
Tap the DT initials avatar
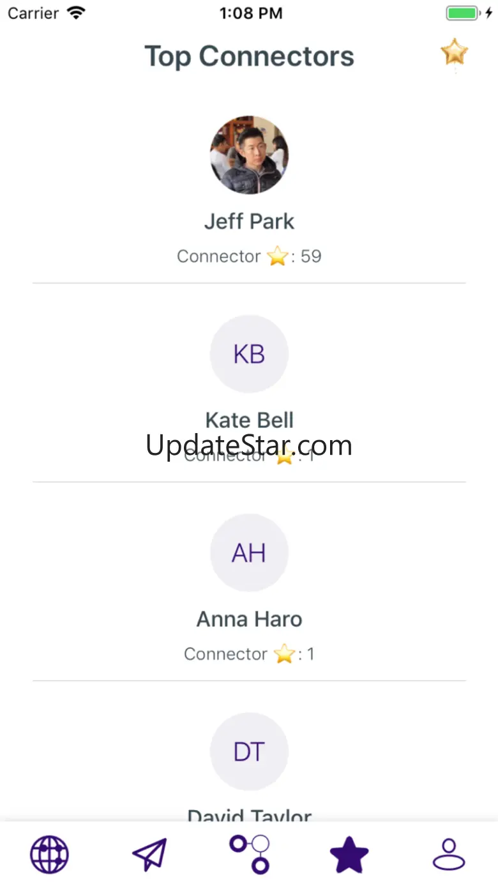(x=249, y=752)
